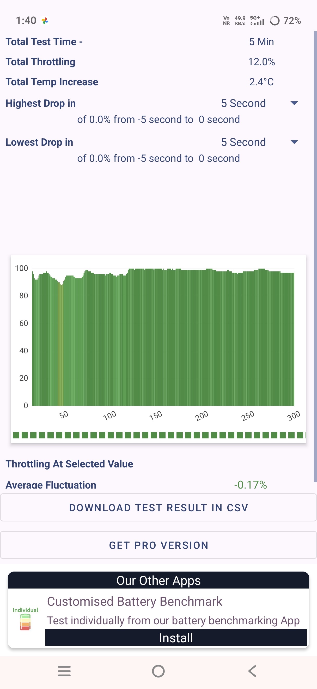Viewport: 317px width, 689px height.
Task: Install Customised Battery Benchmark app
Action: tap(176, 637)
